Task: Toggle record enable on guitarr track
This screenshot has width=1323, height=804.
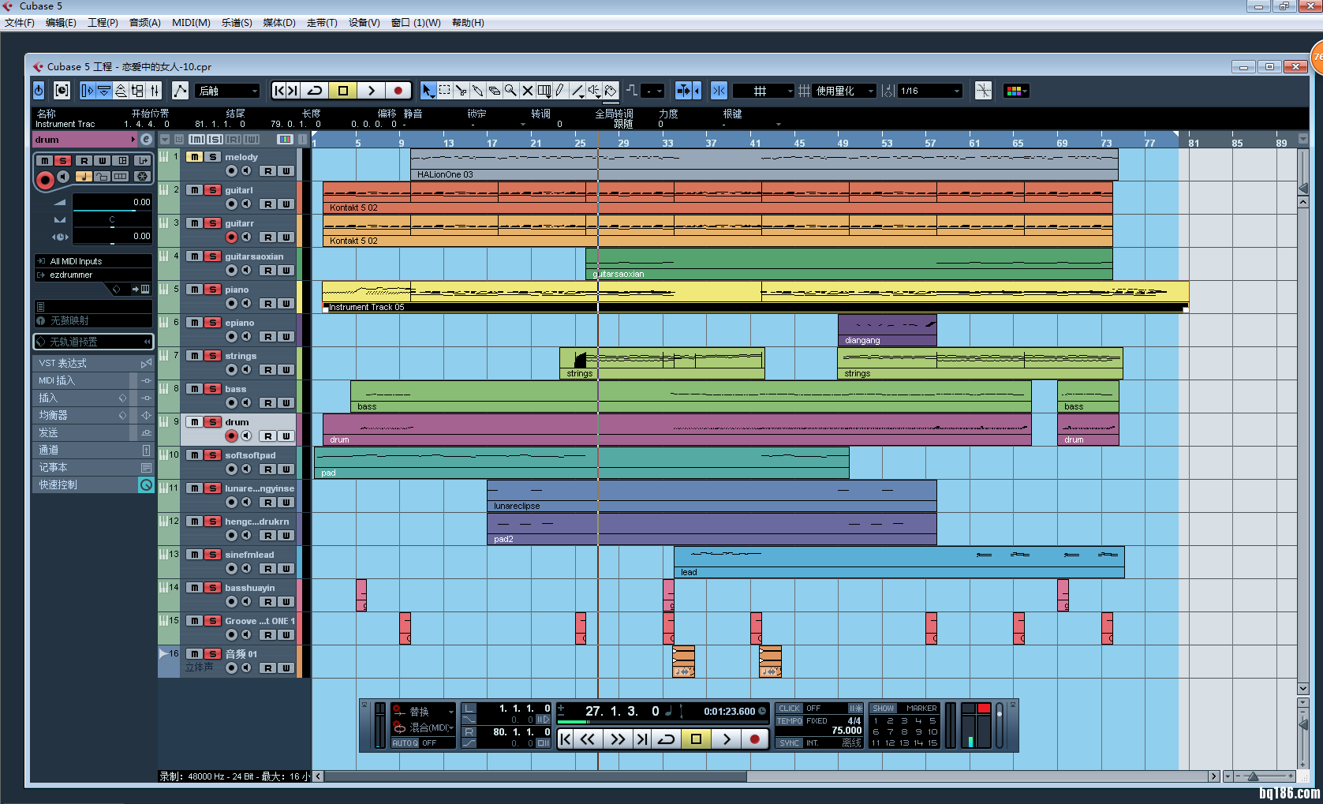Action: pos(231,237)
